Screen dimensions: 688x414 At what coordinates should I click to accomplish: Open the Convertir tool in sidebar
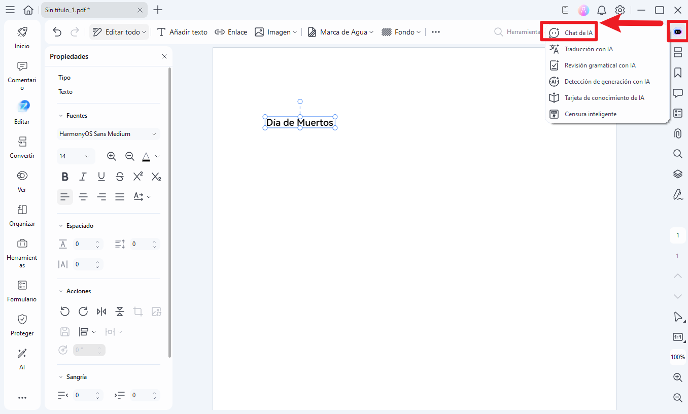(x=22, y=147)
